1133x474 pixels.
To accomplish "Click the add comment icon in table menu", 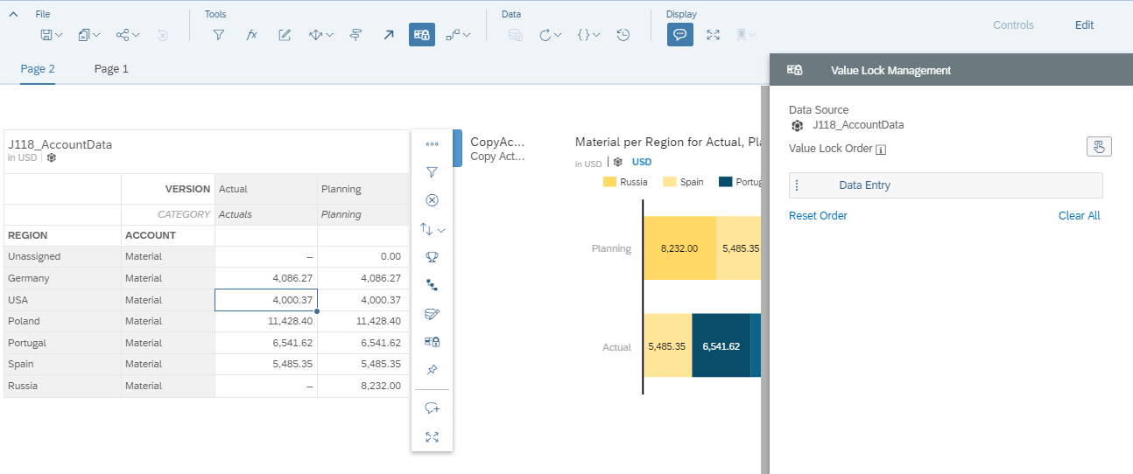I will [432, 408].
